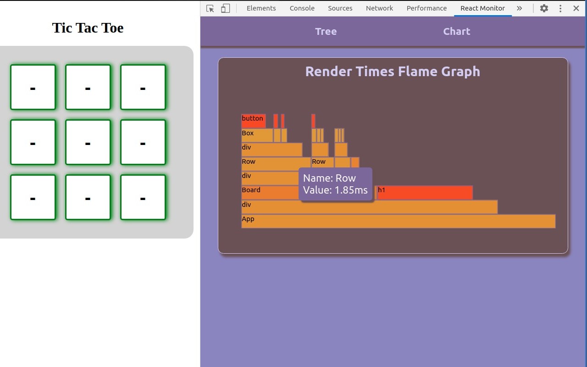Click the top-left tic tac toe cell
Screen dimensions: 587x367
[x=33, y=87]
